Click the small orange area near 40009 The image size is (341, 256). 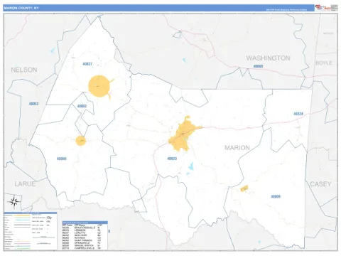click(244, 188)
